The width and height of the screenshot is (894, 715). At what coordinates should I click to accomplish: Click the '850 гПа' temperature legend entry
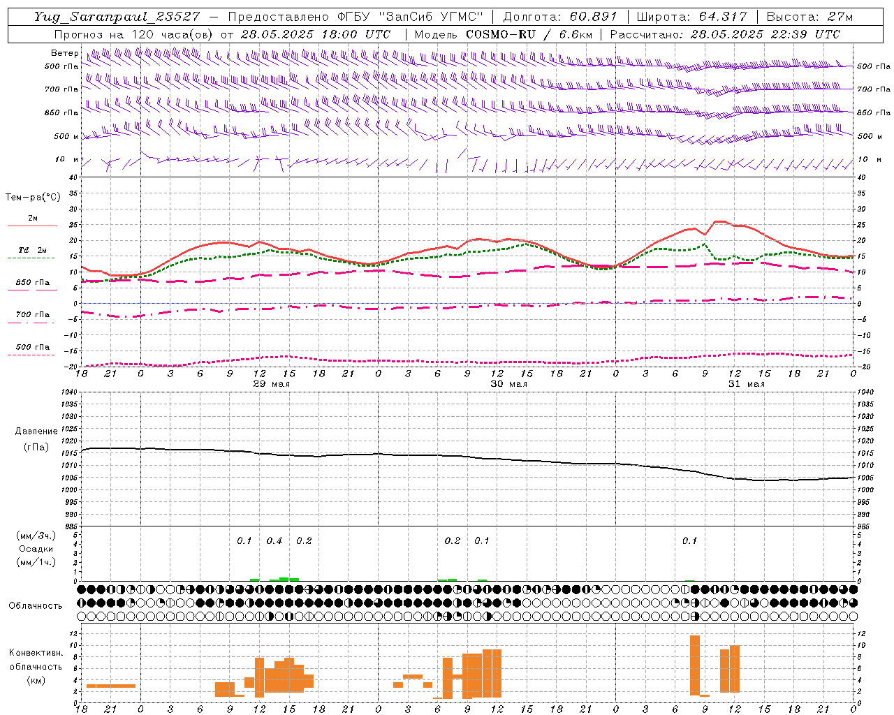[33, 282]
